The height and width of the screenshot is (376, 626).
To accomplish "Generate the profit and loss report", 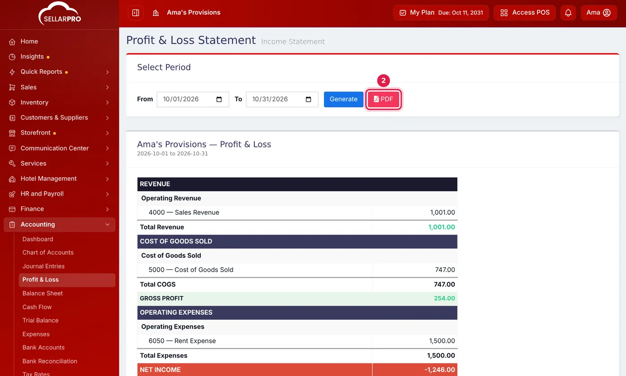I will [343, 99].
